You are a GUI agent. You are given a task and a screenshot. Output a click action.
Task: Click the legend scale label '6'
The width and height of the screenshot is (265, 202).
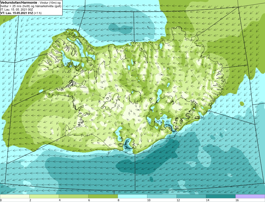coord(89,200)
